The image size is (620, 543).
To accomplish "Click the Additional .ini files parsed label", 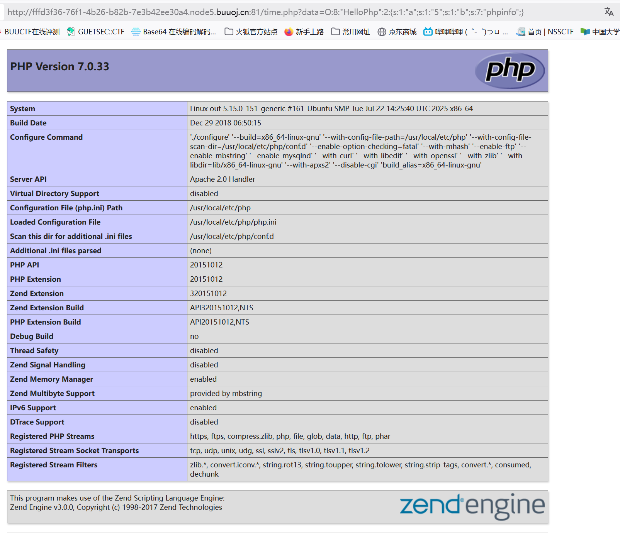I will tap(56, 250).
